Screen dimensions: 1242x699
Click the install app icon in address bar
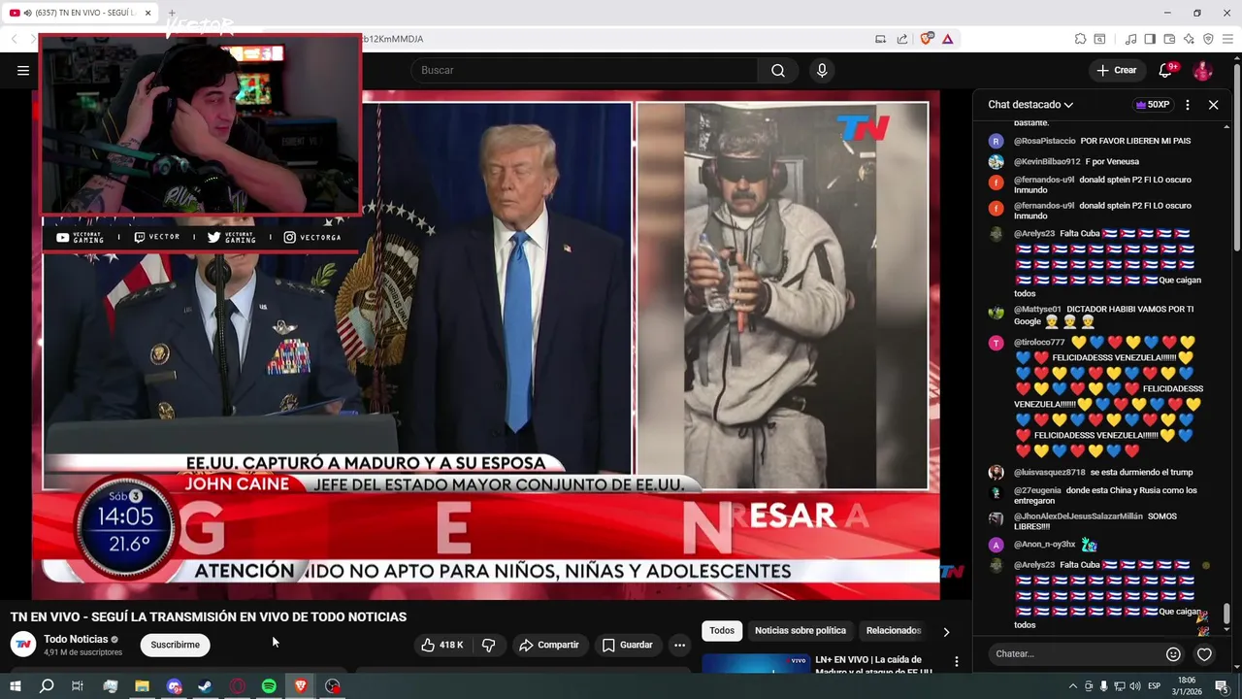click(881, 39)
